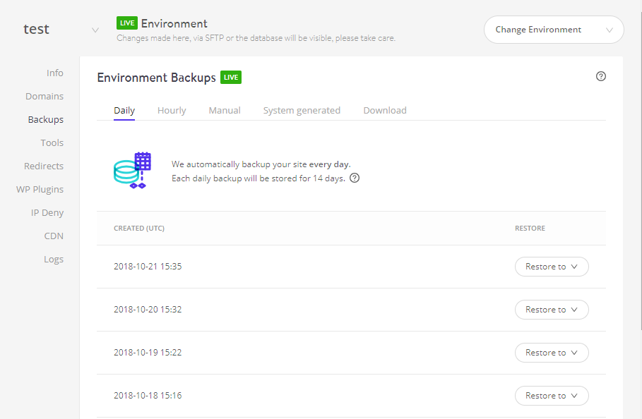Open Tools in the sidebar
Image resolution: width=642 pixels, height=419 pixels.
click(52, 142)
